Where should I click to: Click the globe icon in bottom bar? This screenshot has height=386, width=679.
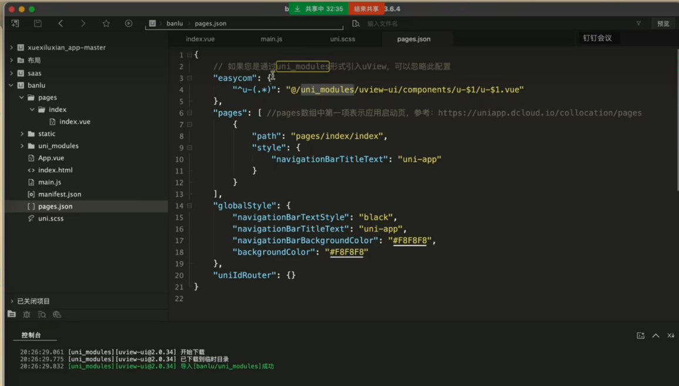[57, 314]
